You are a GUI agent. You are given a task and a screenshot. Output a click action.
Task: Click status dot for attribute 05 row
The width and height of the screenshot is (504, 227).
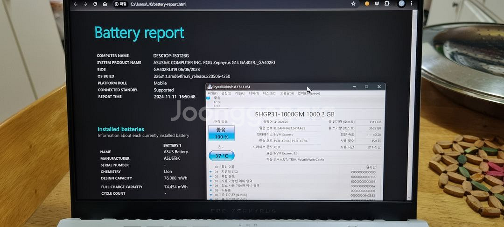[x=210, y=190]
